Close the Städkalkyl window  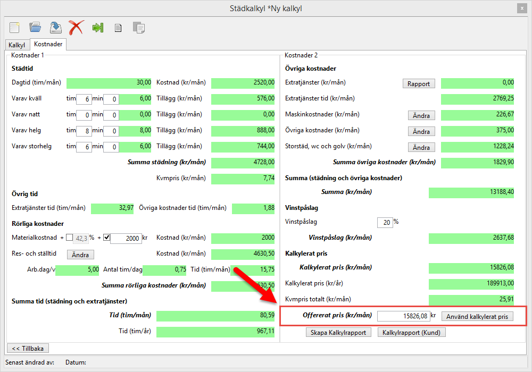point(521,8)
